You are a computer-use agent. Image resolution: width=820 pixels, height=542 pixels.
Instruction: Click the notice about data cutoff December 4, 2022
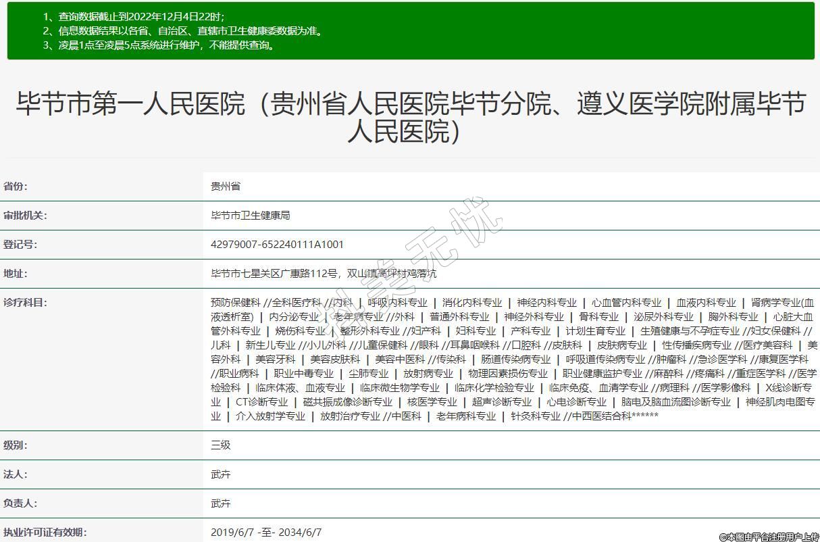point(134,16)
